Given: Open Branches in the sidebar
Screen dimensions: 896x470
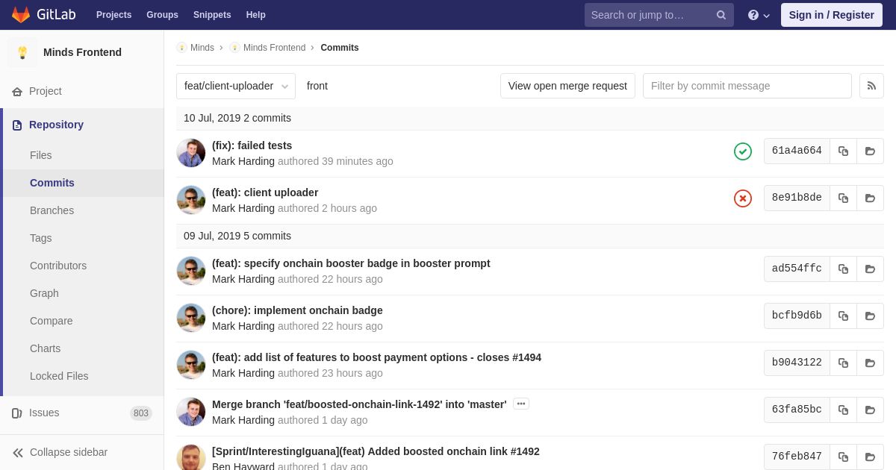Looking at the screenshot, I should [x=52, y=210].
